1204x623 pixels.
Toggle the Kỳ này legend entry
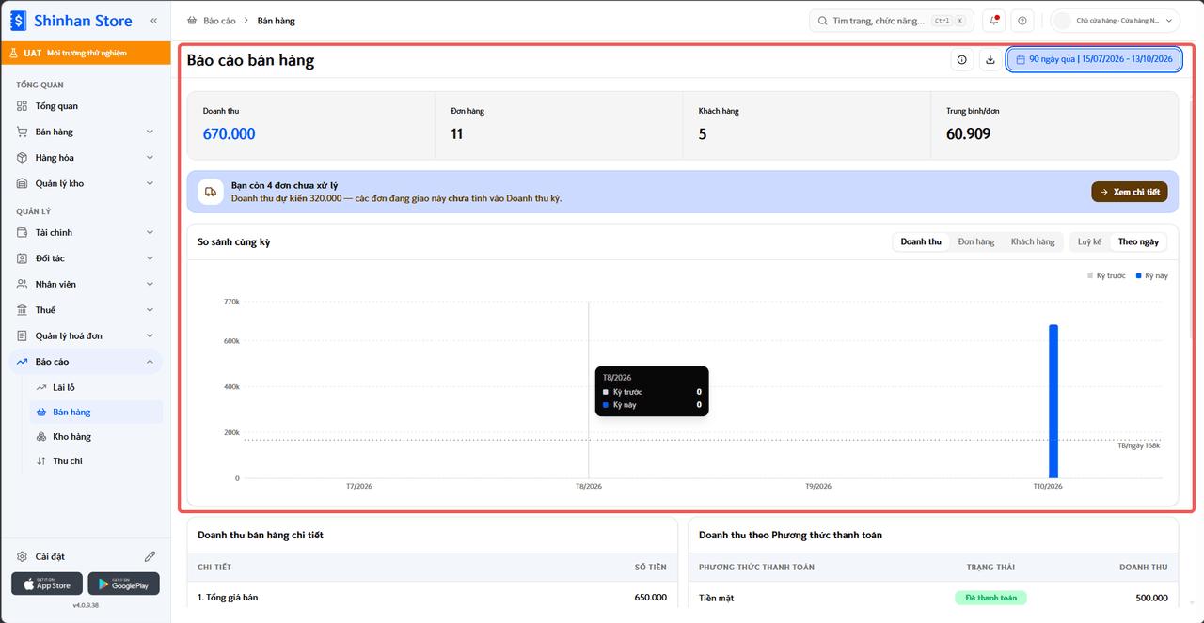[x=1151, y=275]
